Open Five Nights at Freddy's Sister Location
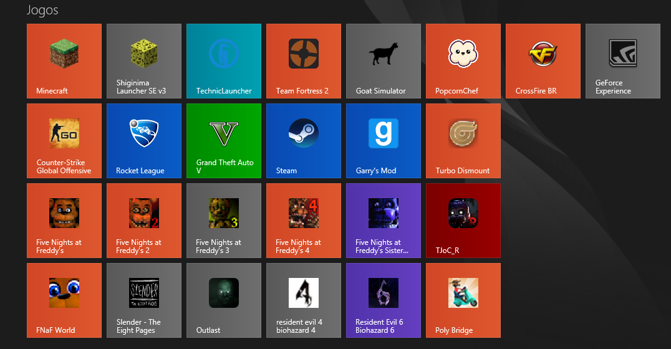Viewport: 671px width, 349px height. 384,221
